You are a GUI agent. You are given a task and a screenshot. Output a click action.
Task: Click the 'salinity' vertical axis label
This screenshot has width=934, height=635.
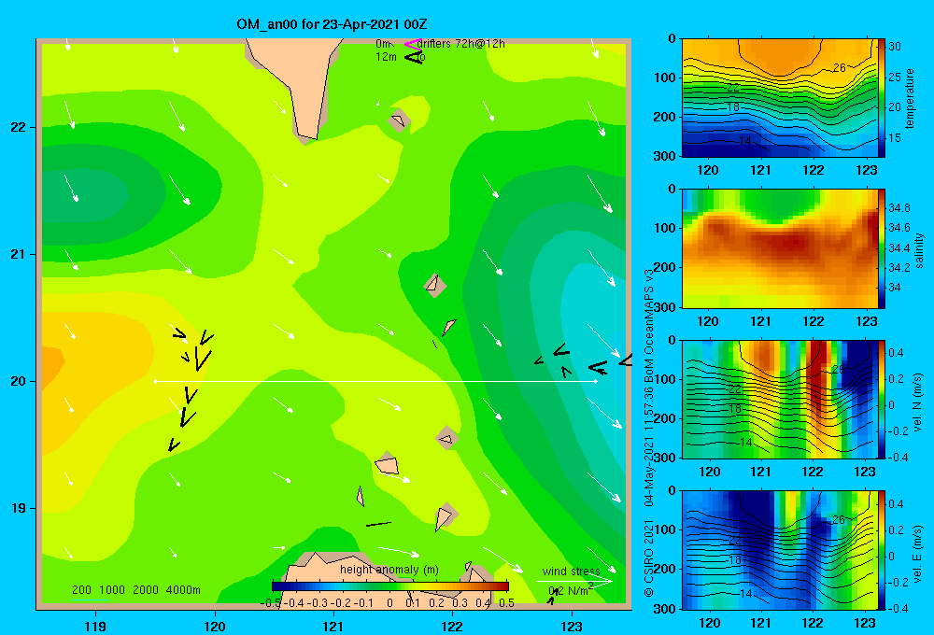click(x=920, y=250)
